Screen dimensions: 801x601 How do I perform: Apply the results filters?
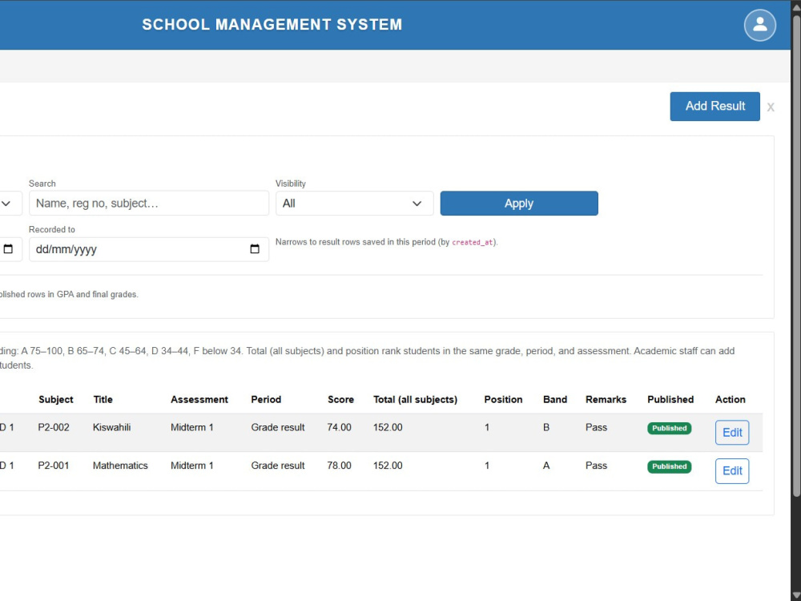(519, 204)
